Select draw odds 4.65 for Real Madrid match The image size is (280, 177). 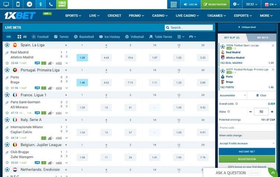[106, 58]
